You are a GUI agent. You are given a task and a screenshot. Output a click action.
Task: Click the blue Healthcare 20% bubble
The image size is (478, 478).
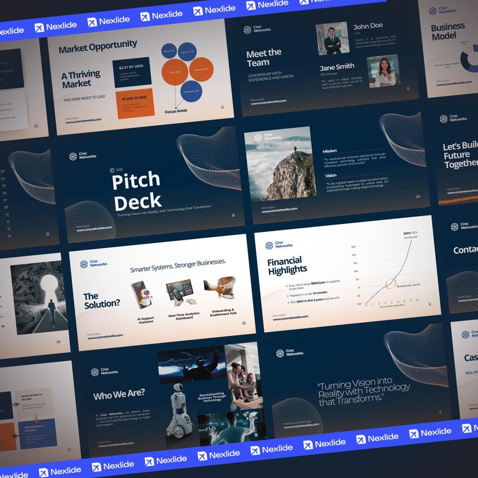(x=191, y=91)
